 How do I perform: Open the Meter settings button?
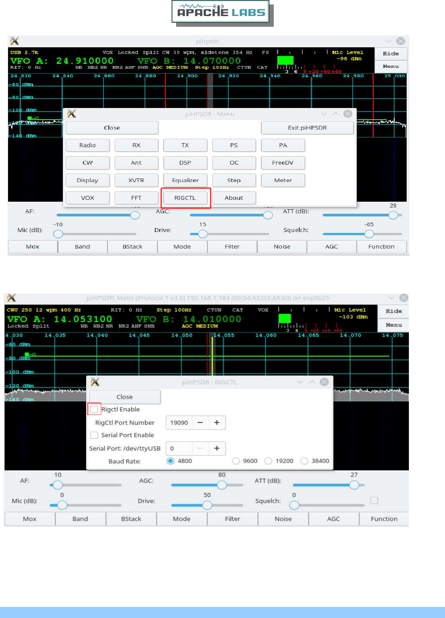click(283, 180)
